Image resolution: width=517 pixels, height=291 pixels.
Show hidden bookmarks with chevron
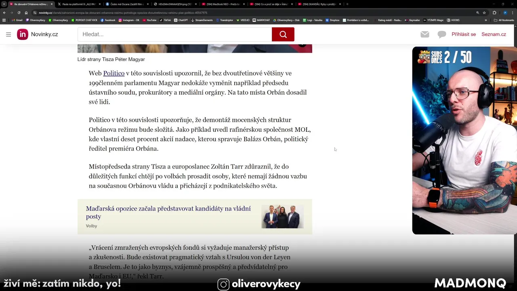pos(486,20)
